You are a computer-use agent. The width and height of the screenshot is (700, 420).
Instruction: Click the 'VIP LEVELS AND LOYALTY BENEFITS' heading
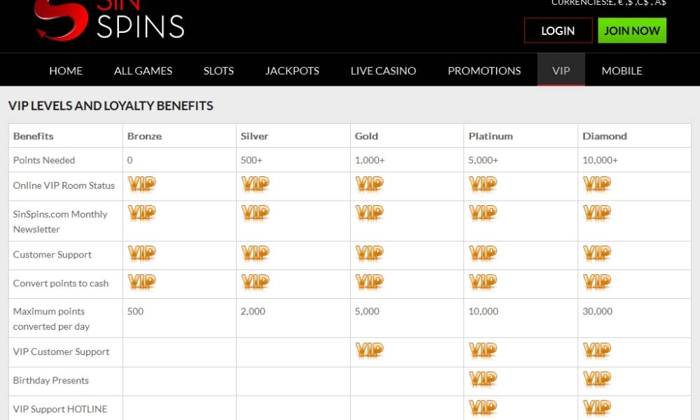pyautogui.click(x=111, y=106)
